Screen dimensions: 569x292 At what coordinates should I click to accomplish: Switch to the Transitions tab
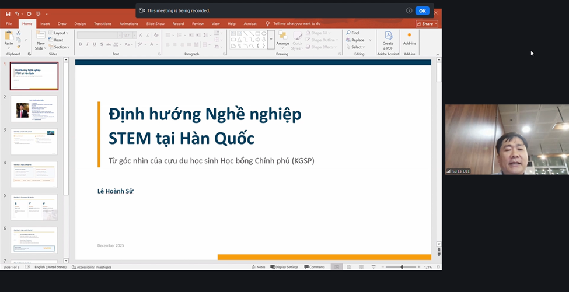click(x=103, y=24)
